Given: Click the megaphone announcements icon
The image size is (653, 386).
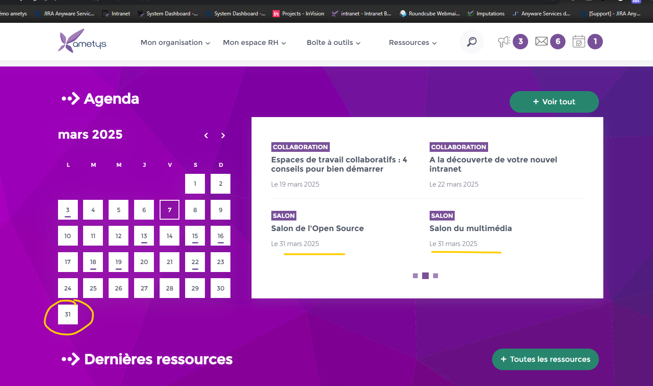Looking at the screenshot, I should point(504,42).
